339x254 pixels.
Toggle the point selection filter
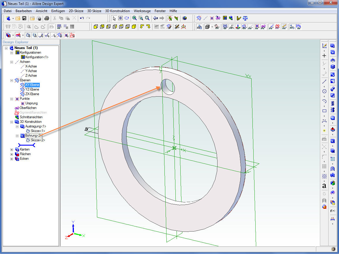click(x=66, y=35)
